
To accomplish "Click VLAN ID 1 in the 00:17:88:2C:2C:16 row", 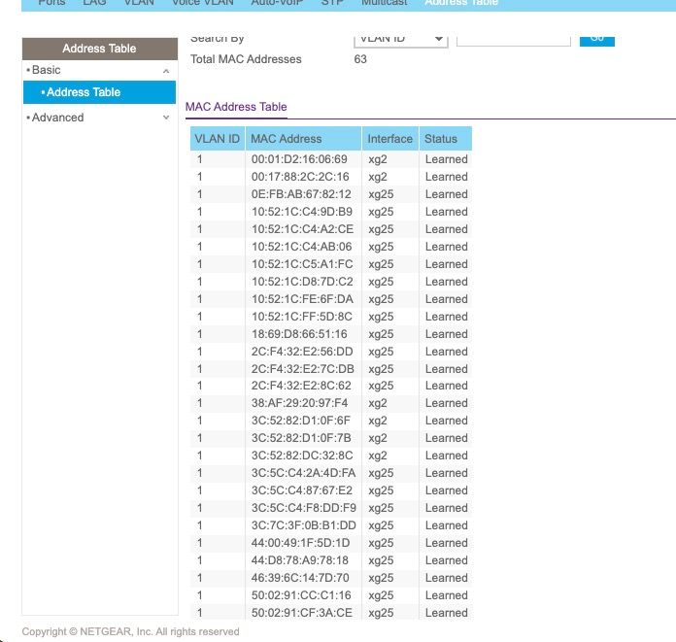I will pyautogui.click(x=200, y=177).
